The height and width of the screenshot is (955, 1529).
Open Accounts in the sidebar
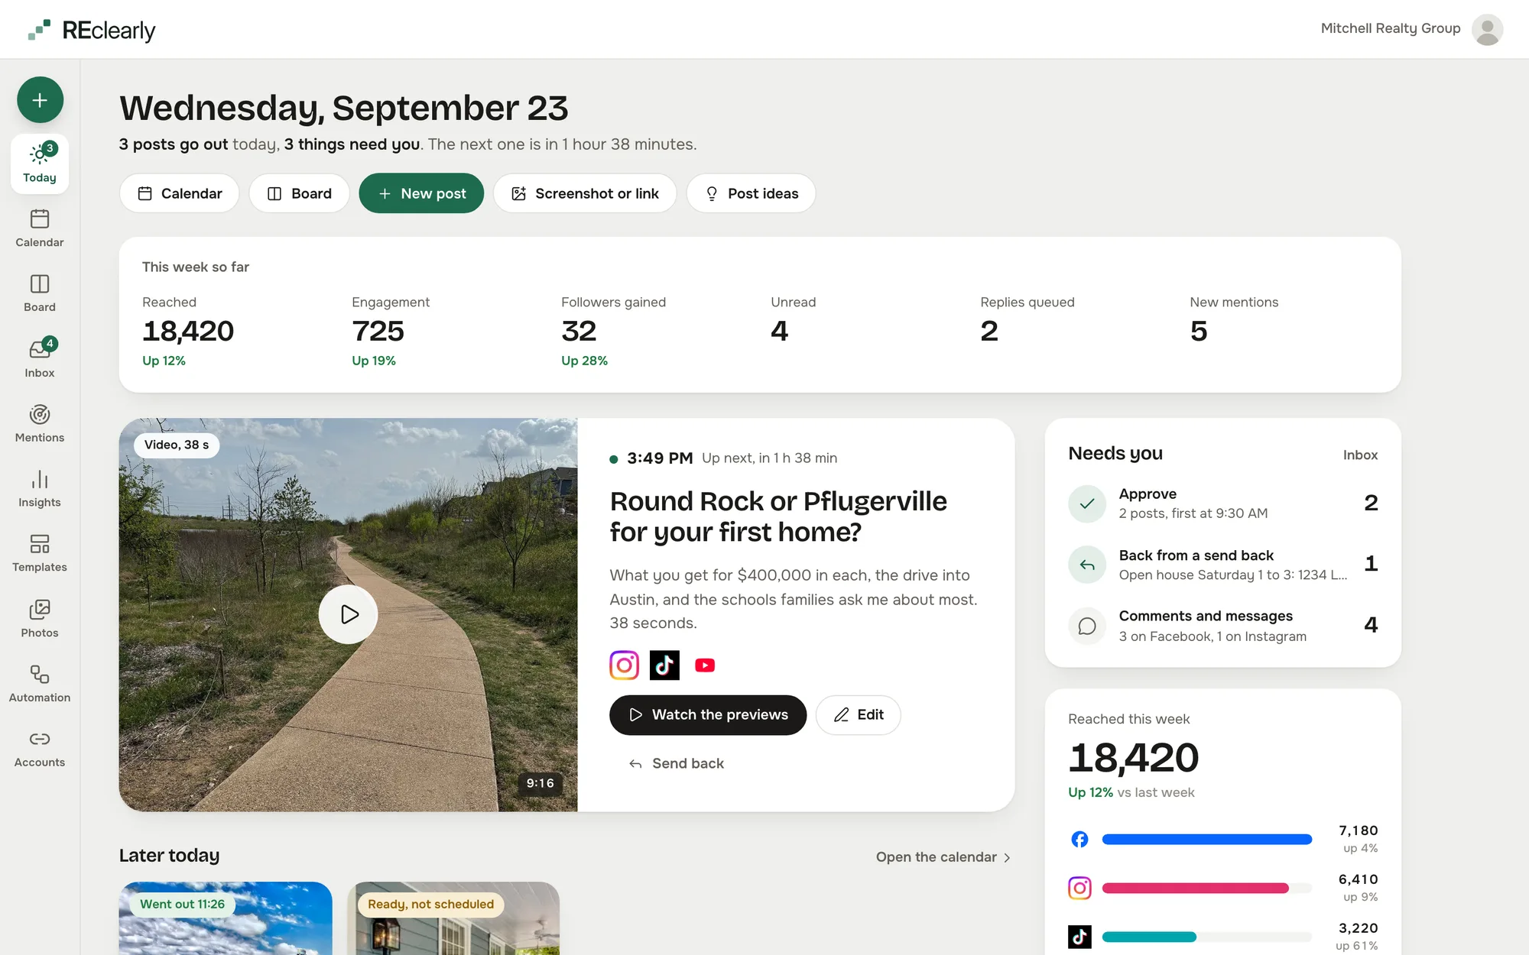click(x=40, y=749)
